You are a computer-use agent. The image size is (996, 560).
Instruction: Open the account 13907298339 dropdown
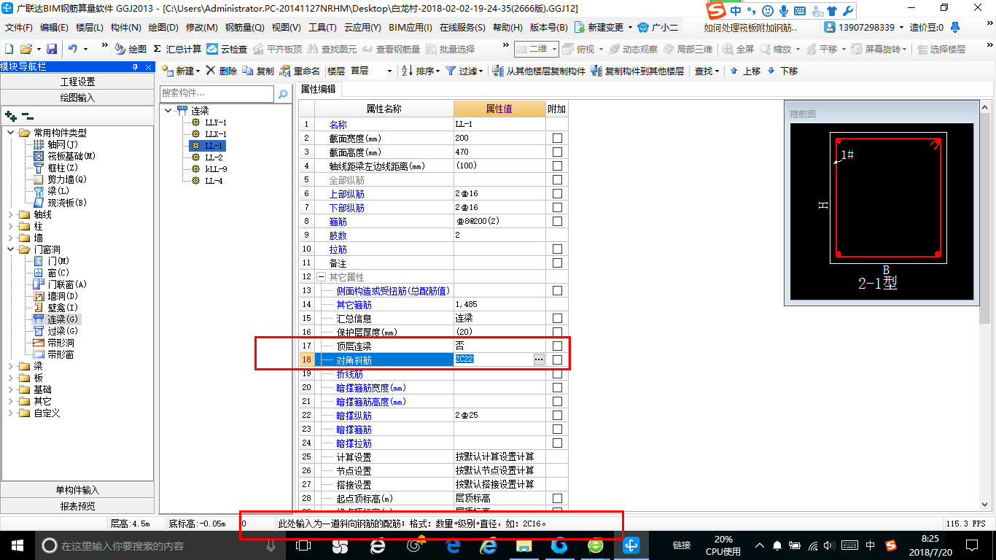(x=863, y=28)
